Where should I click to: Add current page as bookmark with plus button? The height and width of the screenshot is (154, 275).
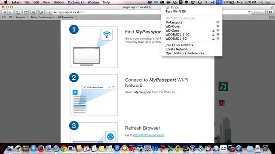[49, 12]
